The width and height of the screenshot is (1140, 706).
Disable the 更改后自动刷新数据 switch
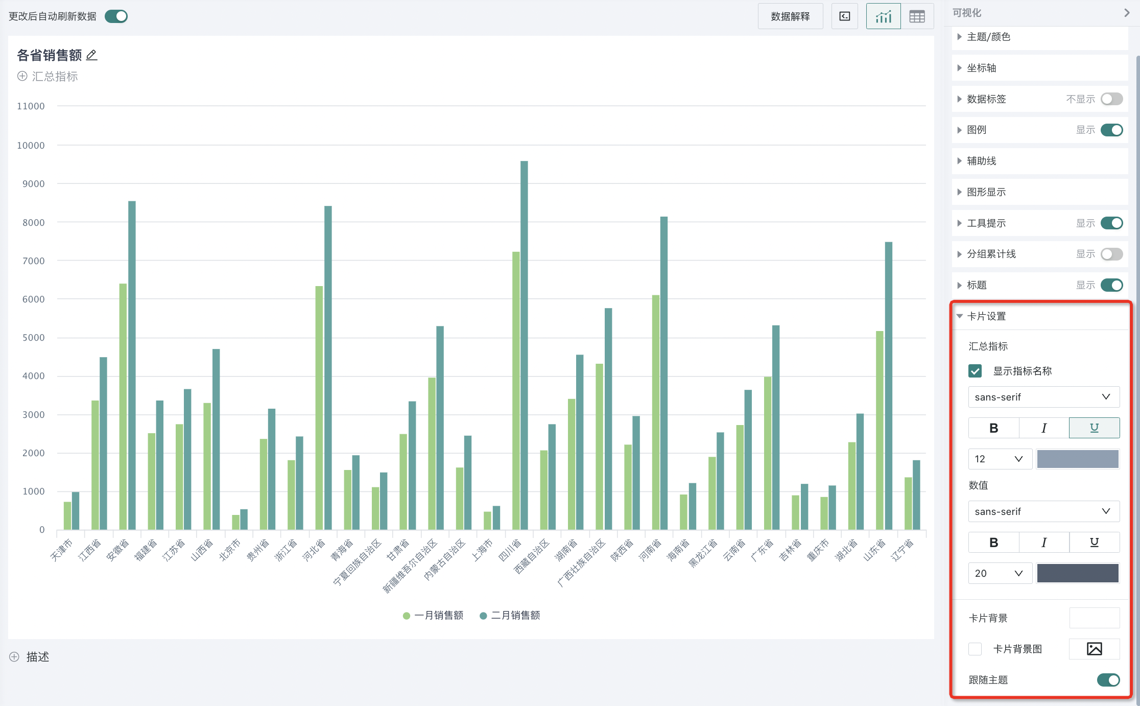[x=116, y=16]
